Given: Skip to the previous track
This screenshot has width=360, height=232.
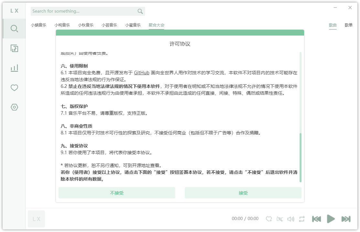Looking at the screenshot, I should pos(316,219).
